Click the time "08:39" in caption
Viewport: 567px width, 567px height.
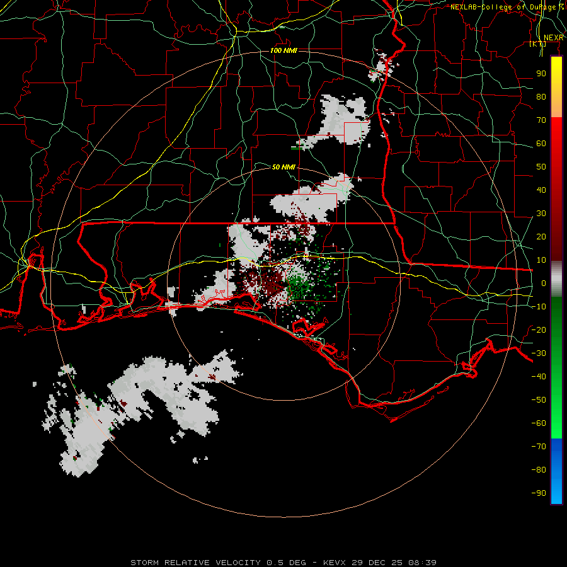422,563
